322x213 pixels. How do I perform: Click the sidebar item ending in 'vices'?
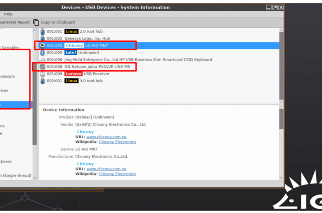tap(4, 90)
